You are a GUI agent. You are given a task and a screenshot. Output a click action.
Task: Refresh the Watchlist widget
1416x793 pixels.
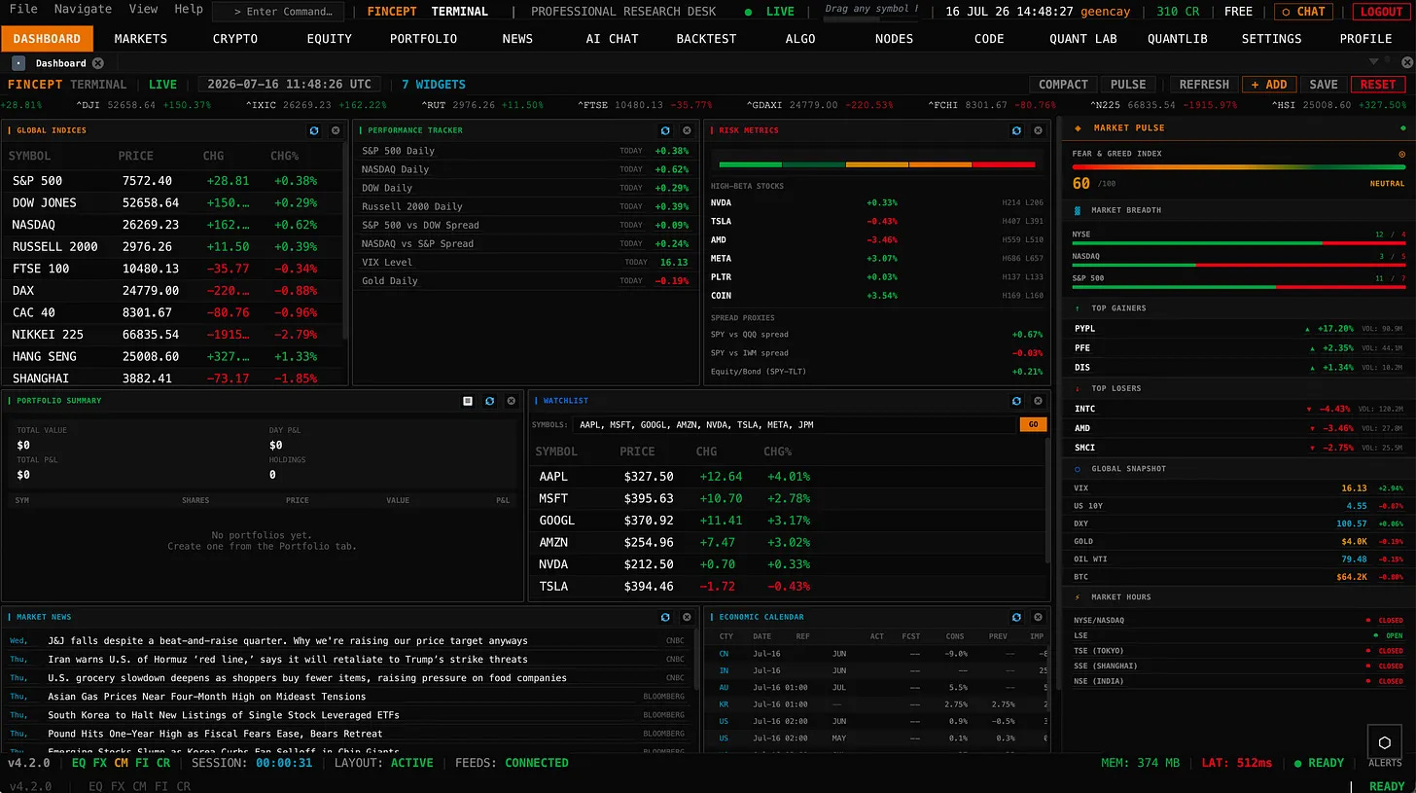[1016, 401]
